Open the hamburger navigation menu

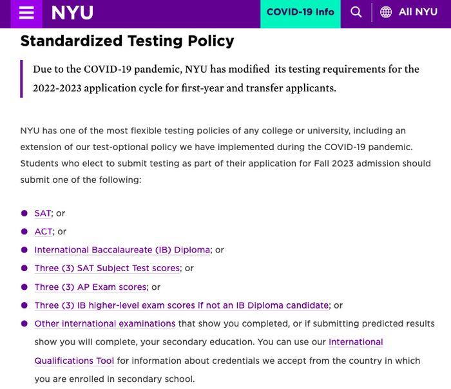26,13
